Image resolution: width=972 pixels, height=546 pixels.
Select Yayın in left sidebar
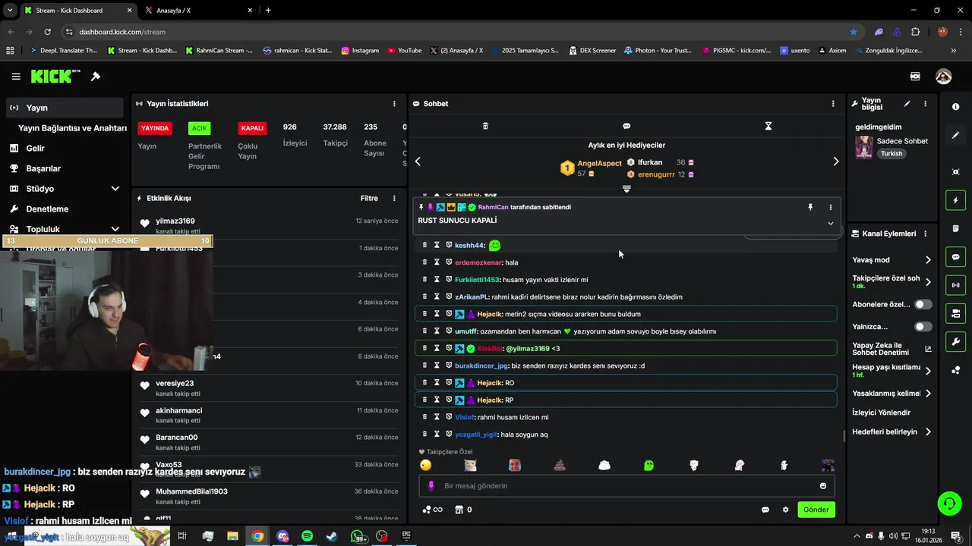click(65, 108)
